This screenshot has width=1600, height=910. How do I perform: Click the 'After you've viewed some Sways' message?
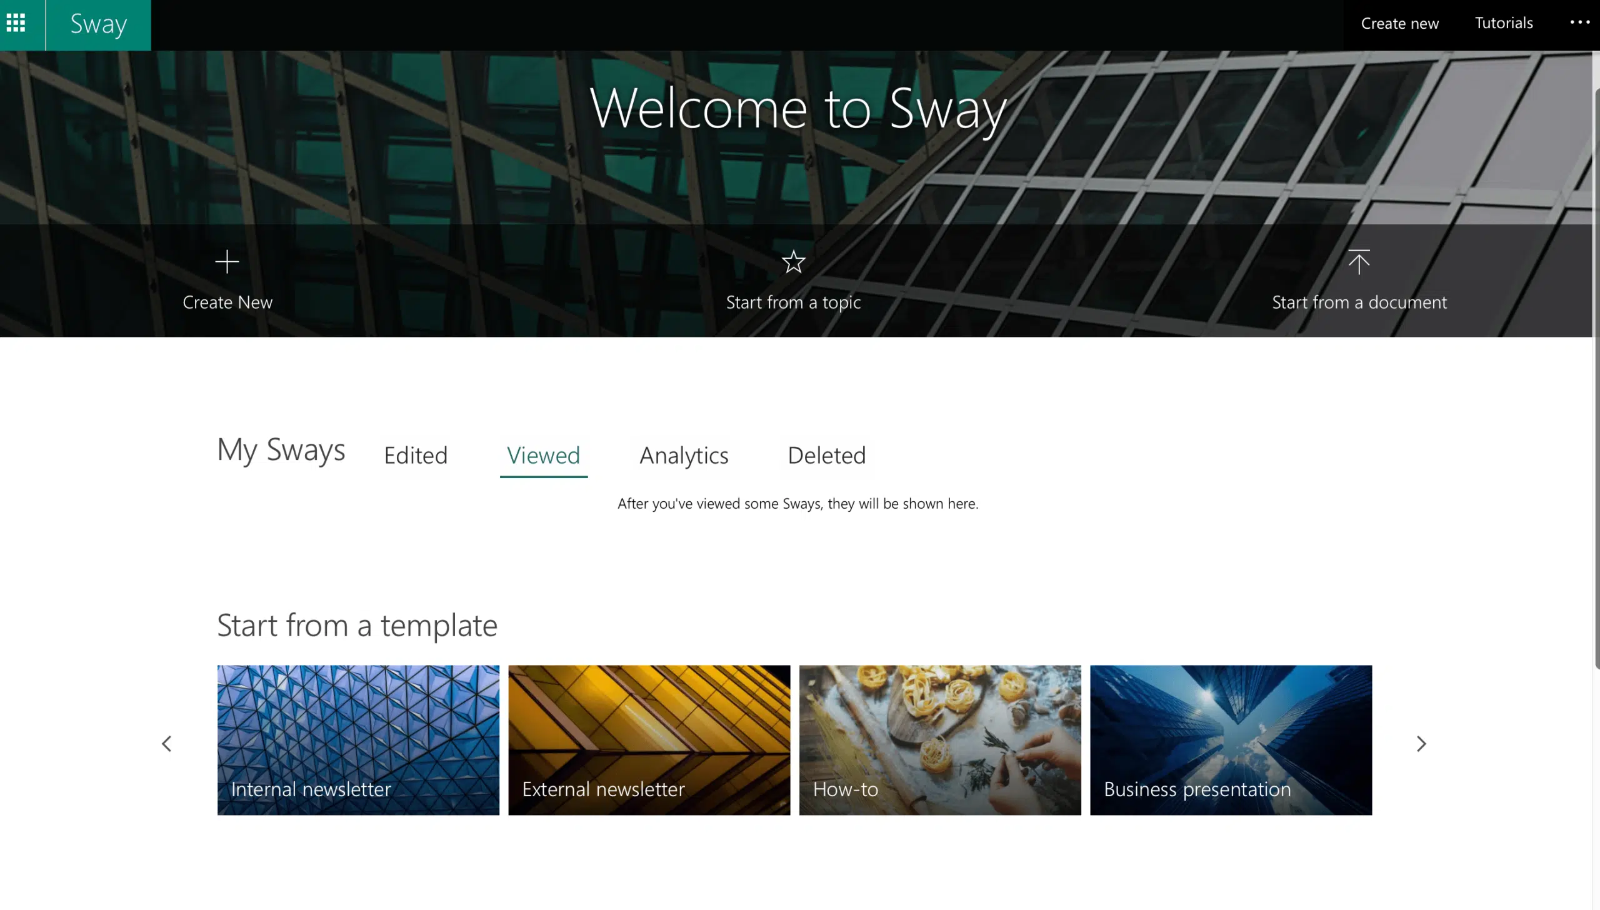798,504
